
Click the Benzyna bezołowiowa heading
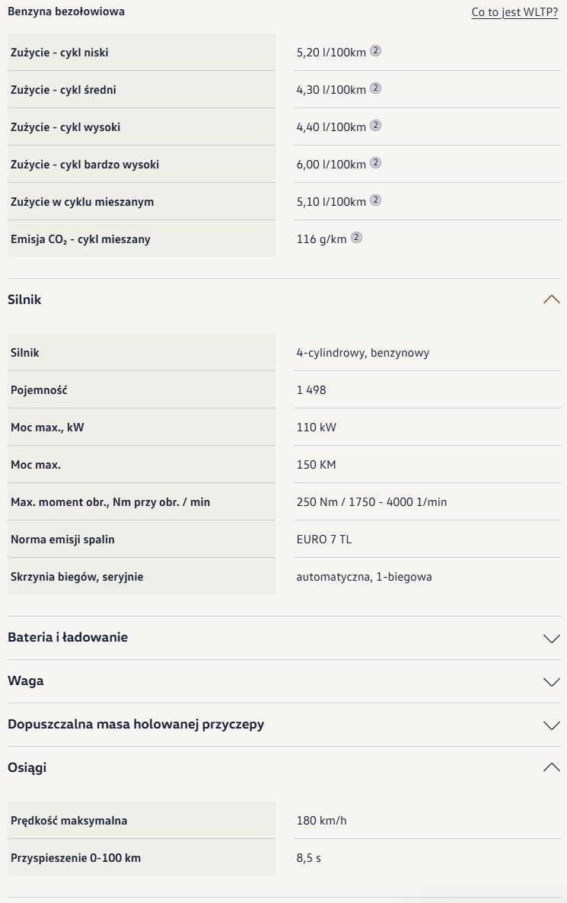[x=66, y=11]
